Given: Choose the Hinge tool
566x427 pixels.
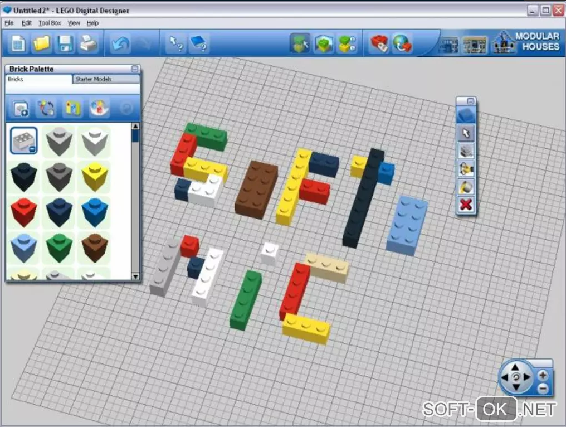Looking at the screenshot, I should [x=466, y=169].
